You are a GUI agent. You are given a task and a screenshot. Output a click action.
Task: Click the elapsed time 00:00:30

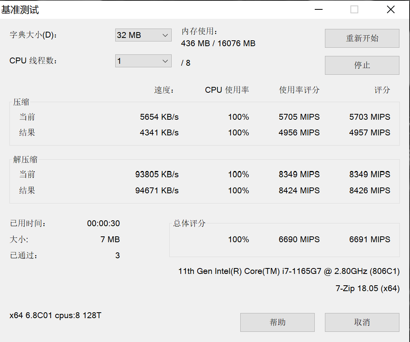[103, 223]
